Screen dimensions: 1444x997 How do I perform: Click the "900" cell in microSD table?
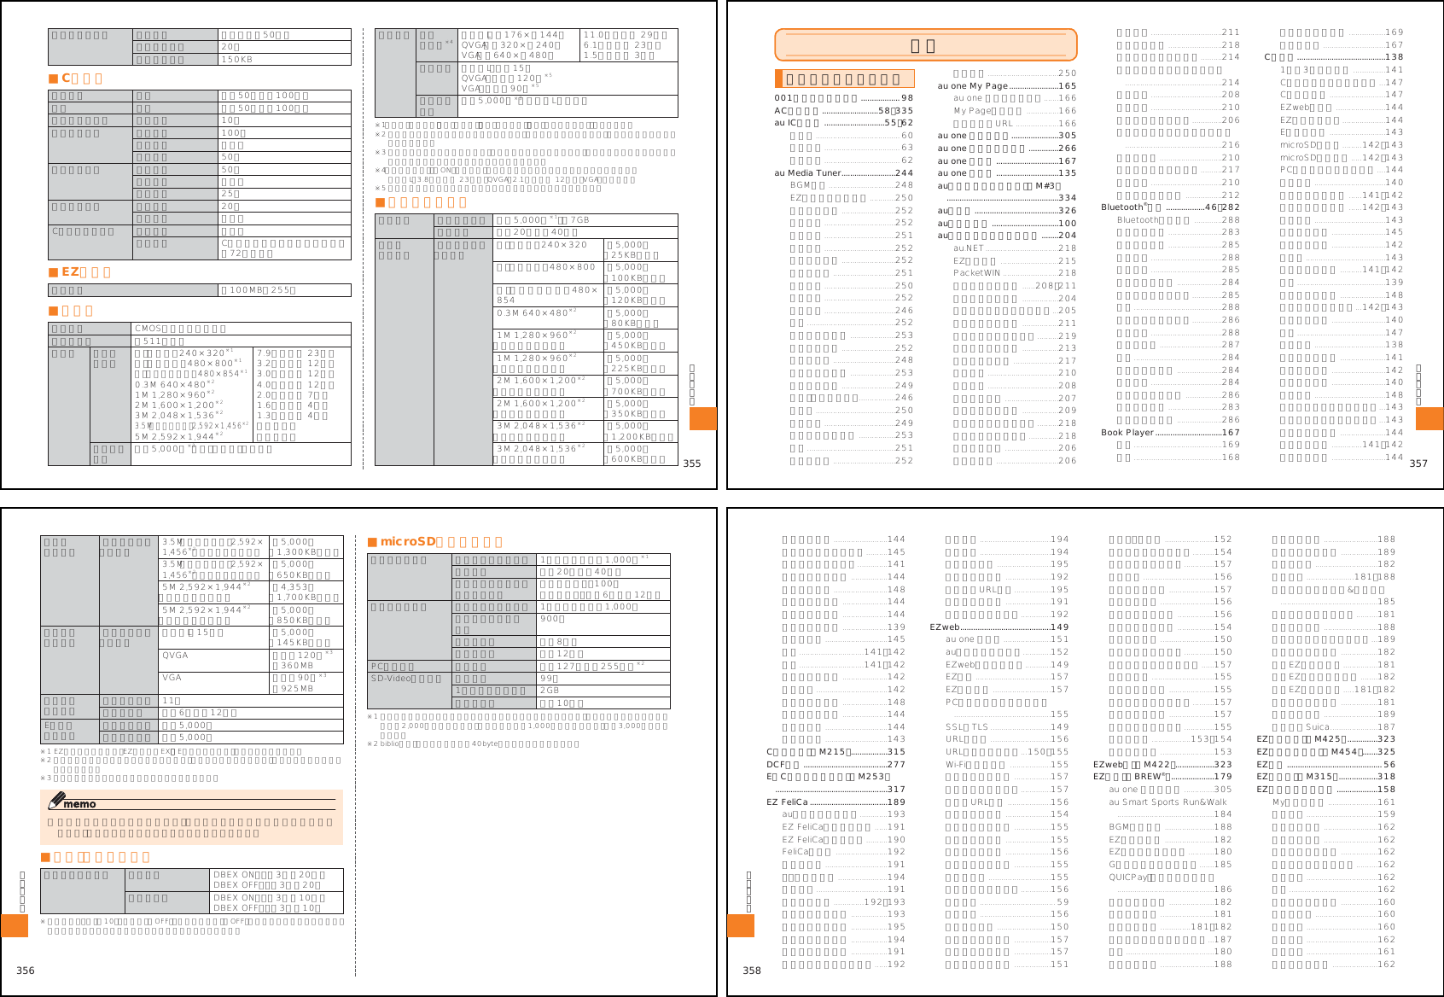(603, 625)
